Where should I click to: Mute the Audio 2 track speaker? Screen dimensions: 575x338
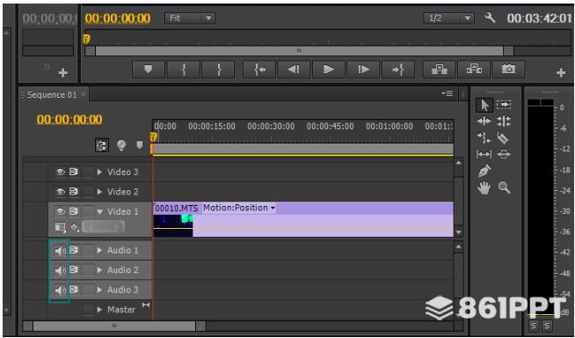(60, 270)
